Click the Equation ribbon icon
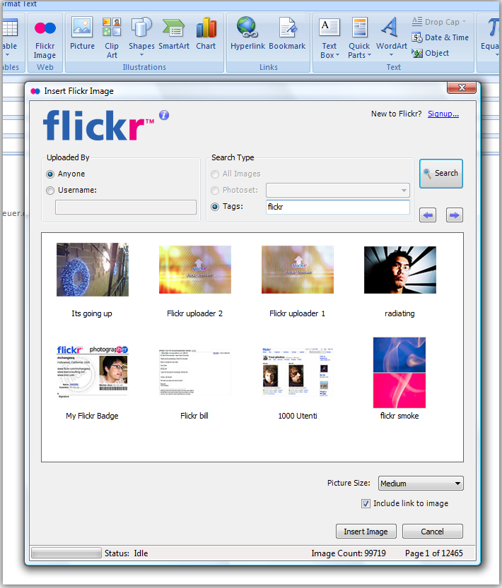This screenshot has height=588, width=502. click(491, 37)
